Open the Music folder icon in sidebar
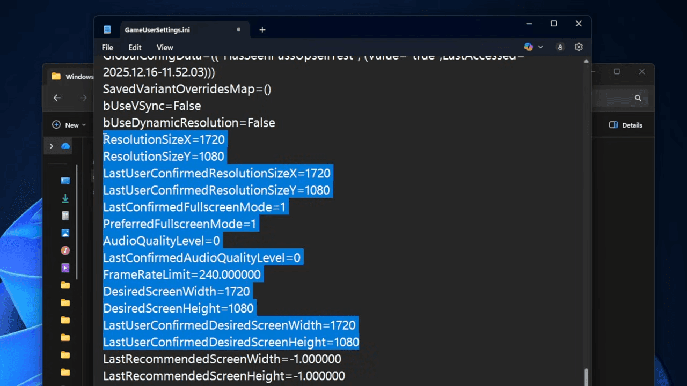 [65, 250]
